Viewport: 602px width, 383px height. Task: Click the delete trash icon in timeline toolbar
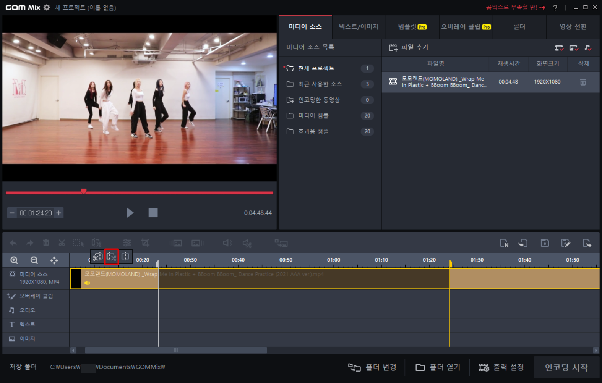[x=46, y=243]
